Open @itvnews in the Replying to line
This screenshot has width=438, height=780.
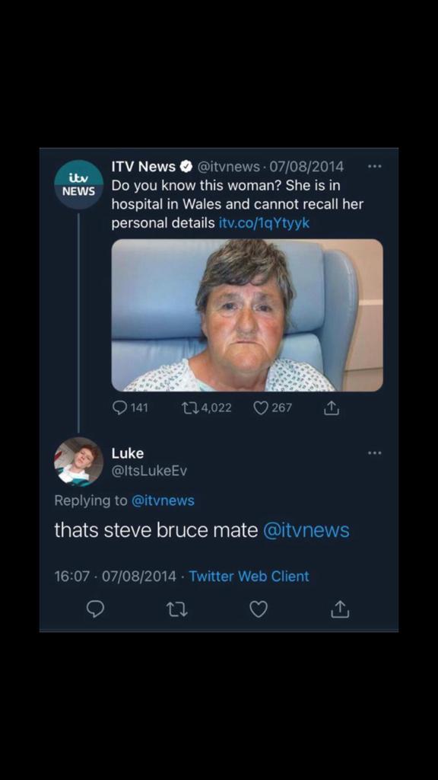click(x=163, y=500)
